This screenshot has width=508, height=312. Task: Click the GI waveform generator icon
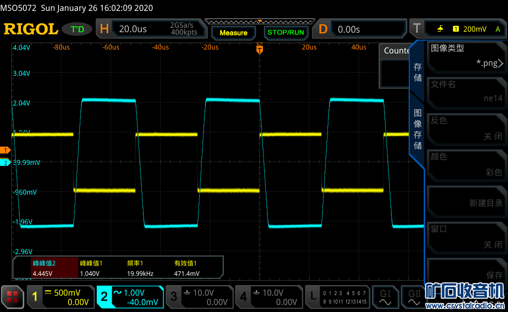(x=385, y=296)
